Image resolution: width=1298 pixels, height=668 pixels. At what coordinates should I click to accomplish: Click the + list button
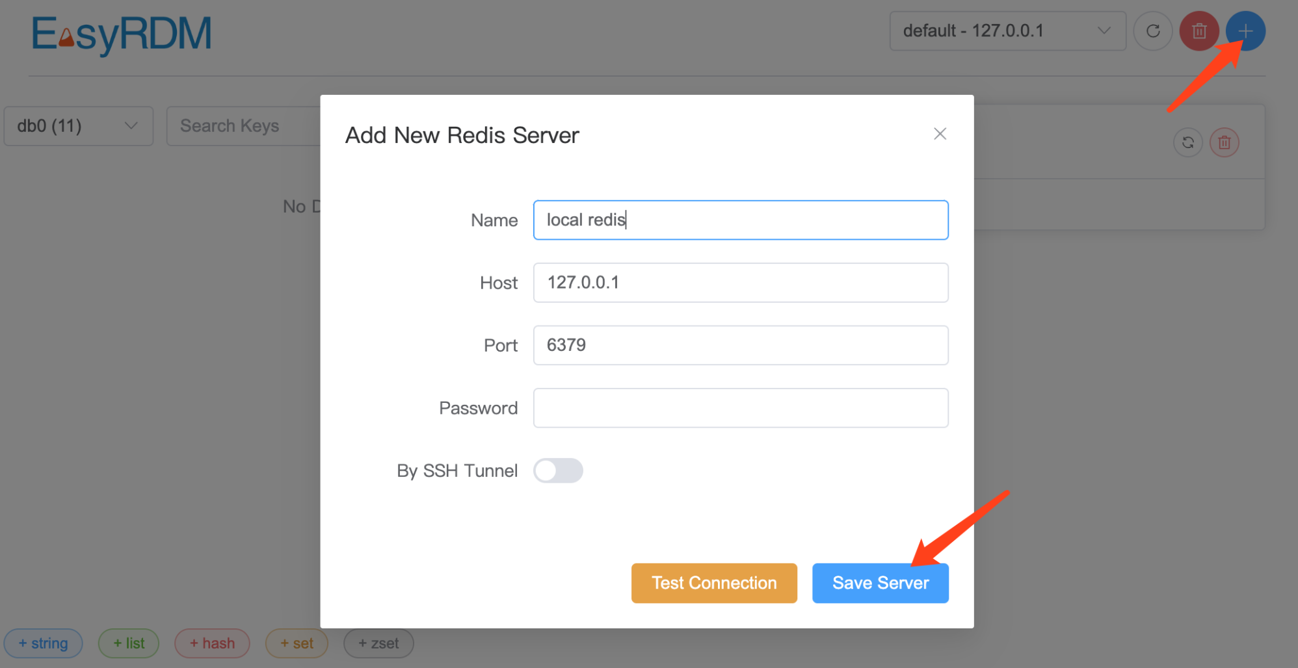pos(128,643)
